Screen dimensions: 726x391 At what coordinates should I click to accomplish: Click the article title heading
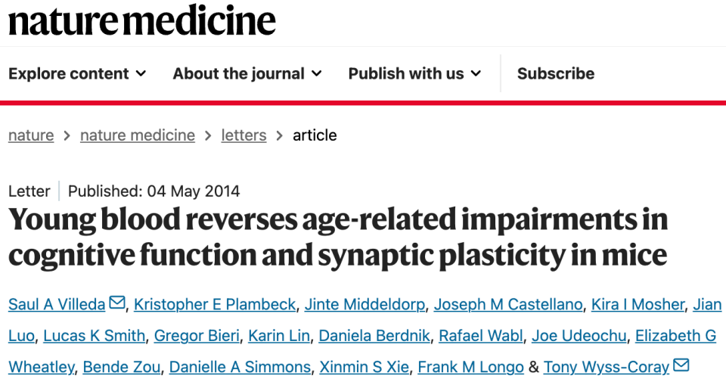click(338, 237)
